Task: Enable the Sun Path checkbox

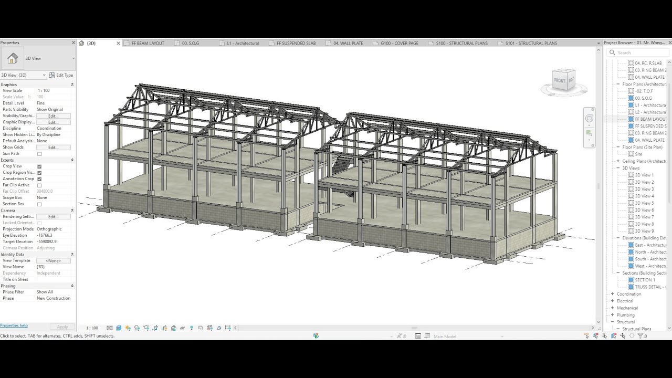Action: 39,154
